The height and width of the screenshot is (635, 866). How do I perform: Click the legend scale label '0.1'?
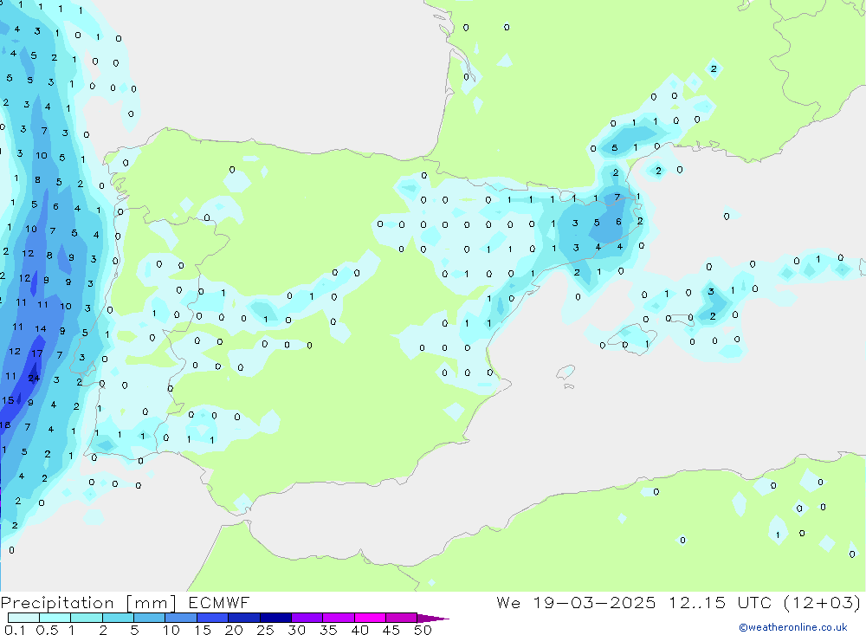15,630
